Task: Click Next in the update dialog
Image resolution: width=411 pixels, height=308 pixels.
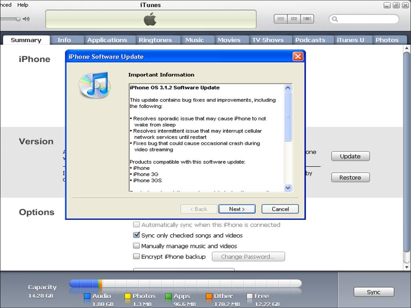Action: (x=237, y=209)
